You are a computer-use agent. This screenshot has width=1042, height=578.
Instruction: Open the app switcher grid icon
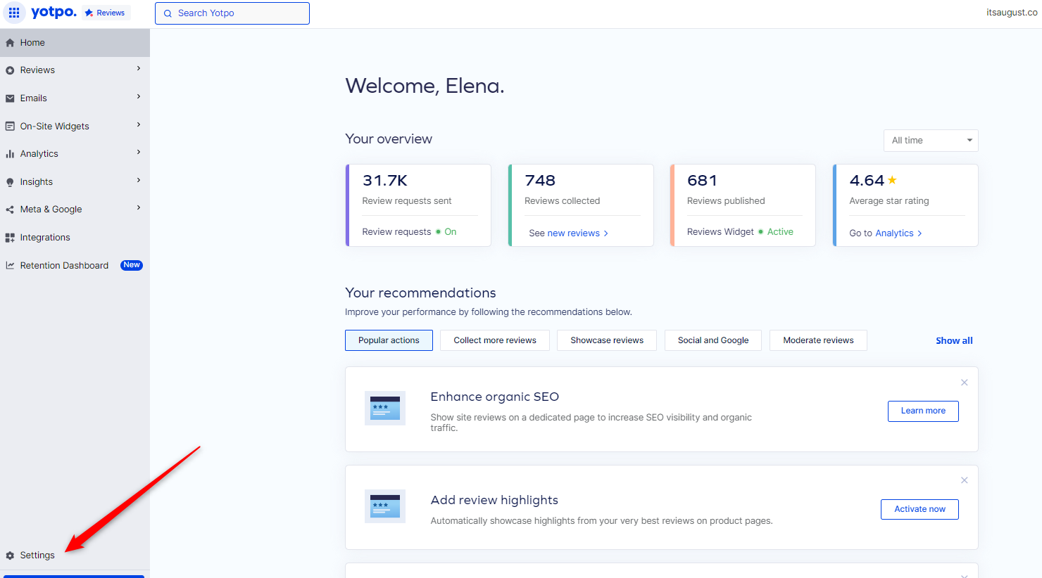click(14, 13)
